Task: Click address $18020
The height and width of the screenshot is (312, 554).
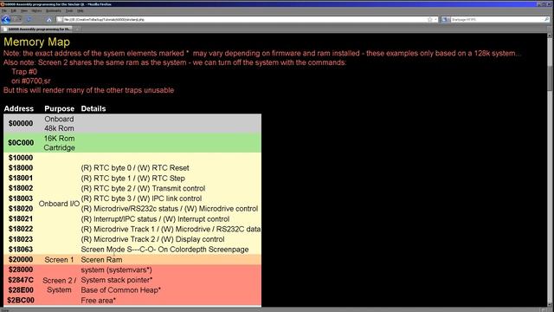Action: click(x=21, y=209)
